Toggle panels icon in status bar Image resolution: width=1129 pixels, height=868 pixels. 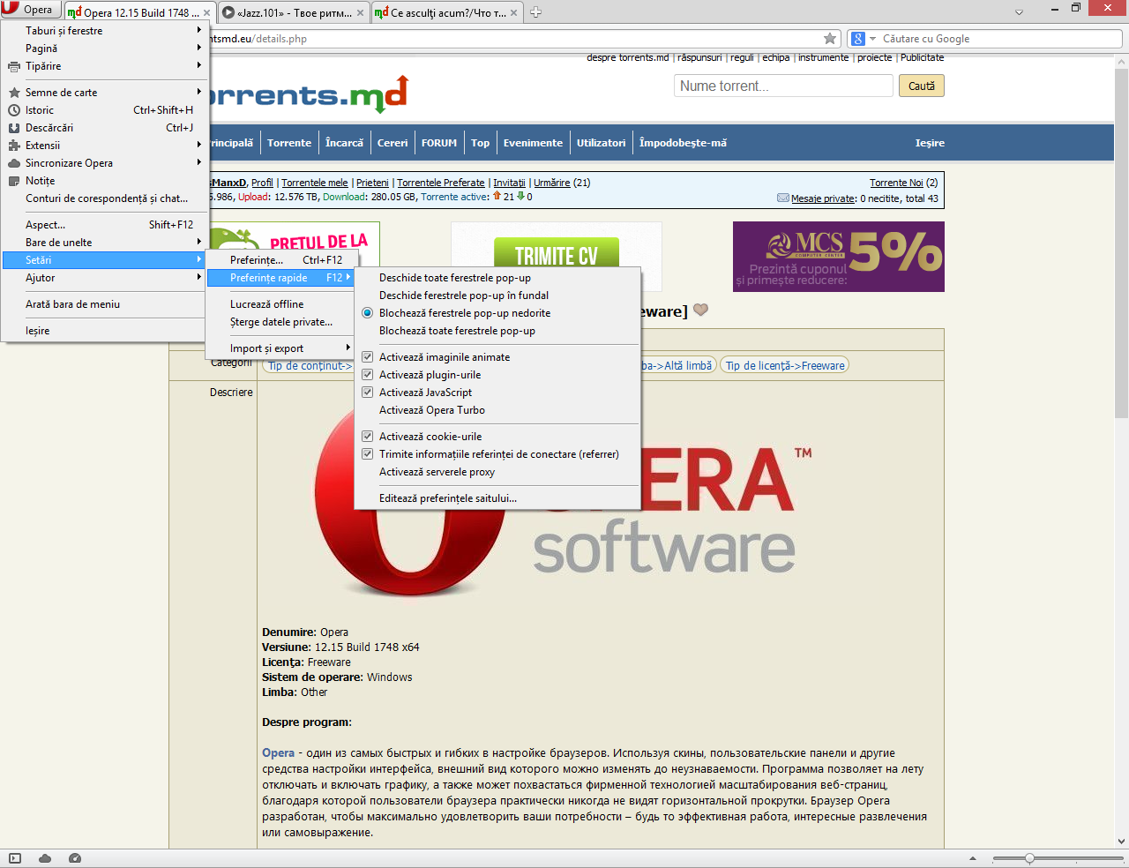[14, 858]
